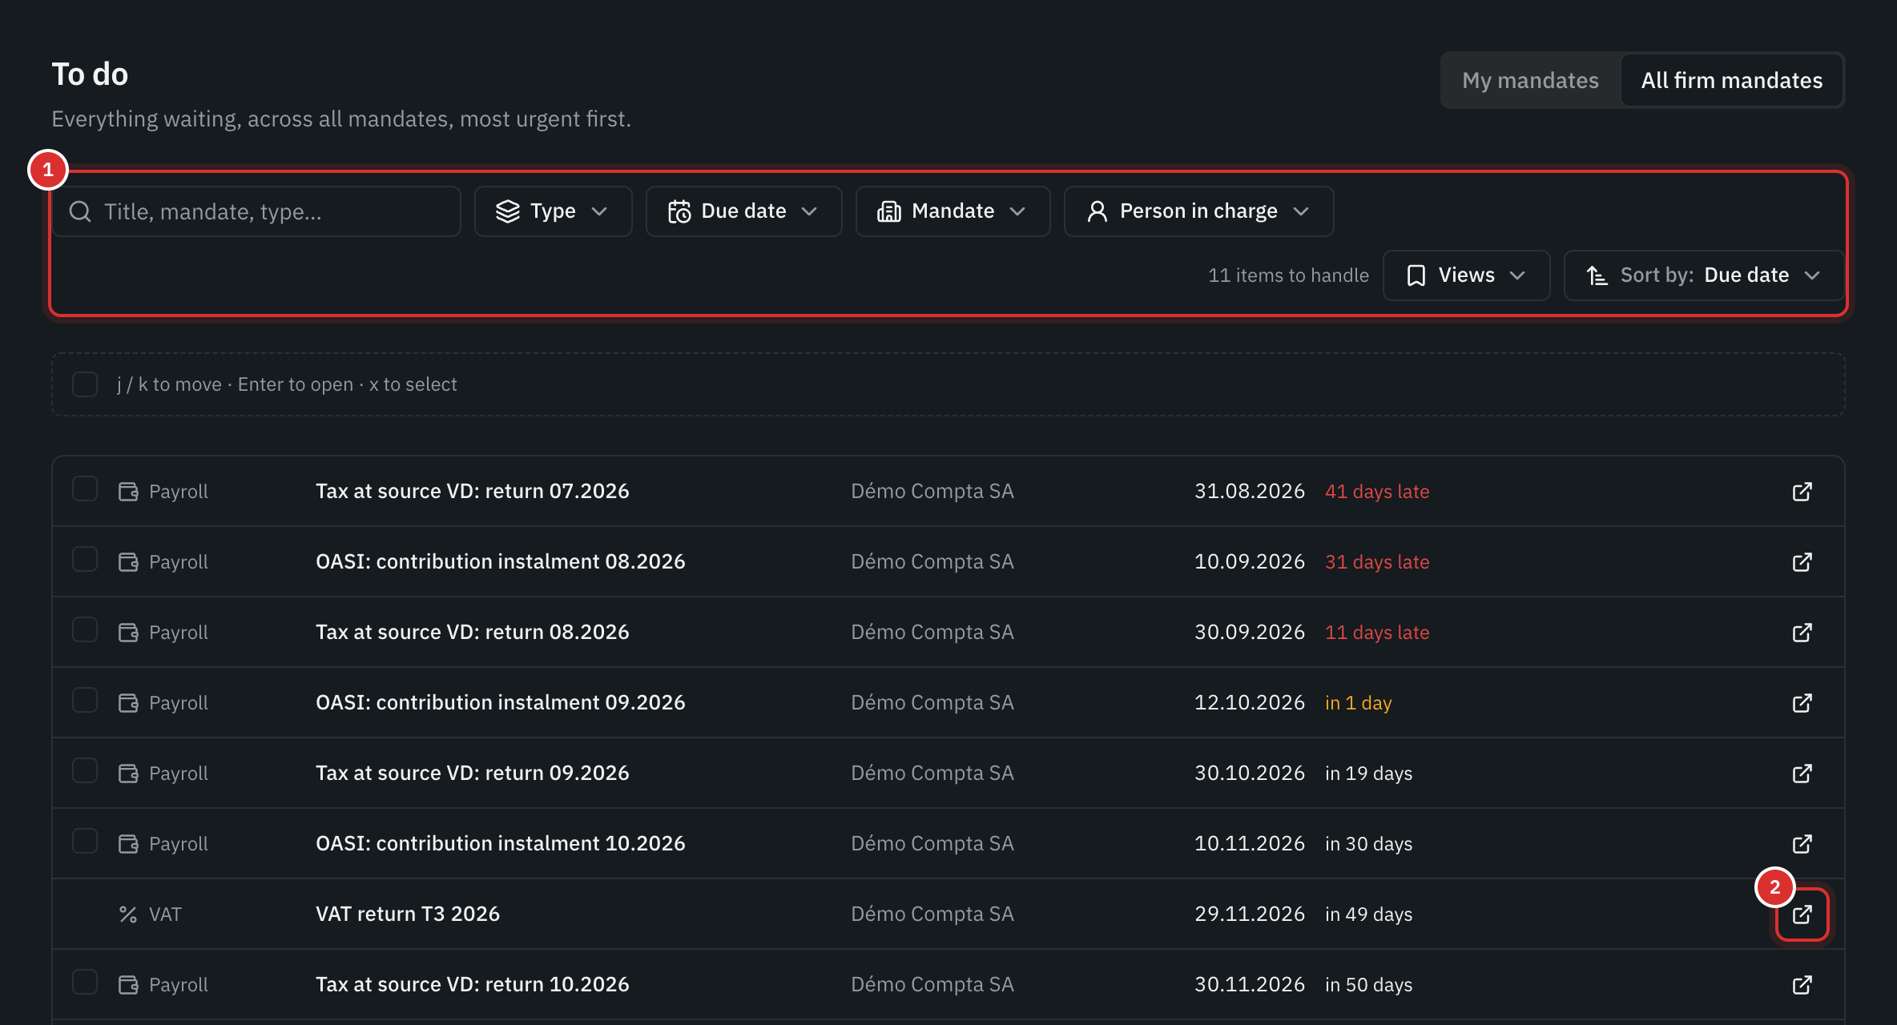
Task: Toggle the select-all checkbox in shortcuts bar
Action: point(85,384)
